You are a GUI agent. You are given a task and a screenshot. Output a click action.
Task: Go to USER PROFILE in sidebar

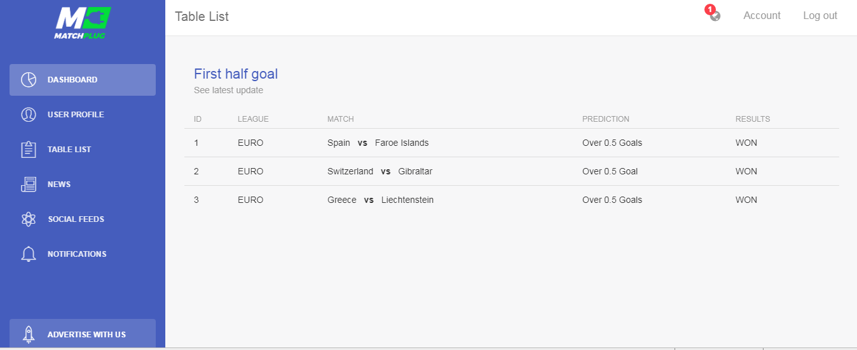[83, 115]
